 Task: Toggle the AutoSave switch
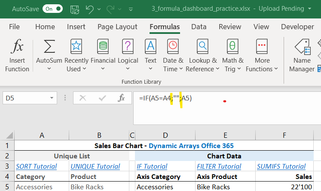[52, 9]
